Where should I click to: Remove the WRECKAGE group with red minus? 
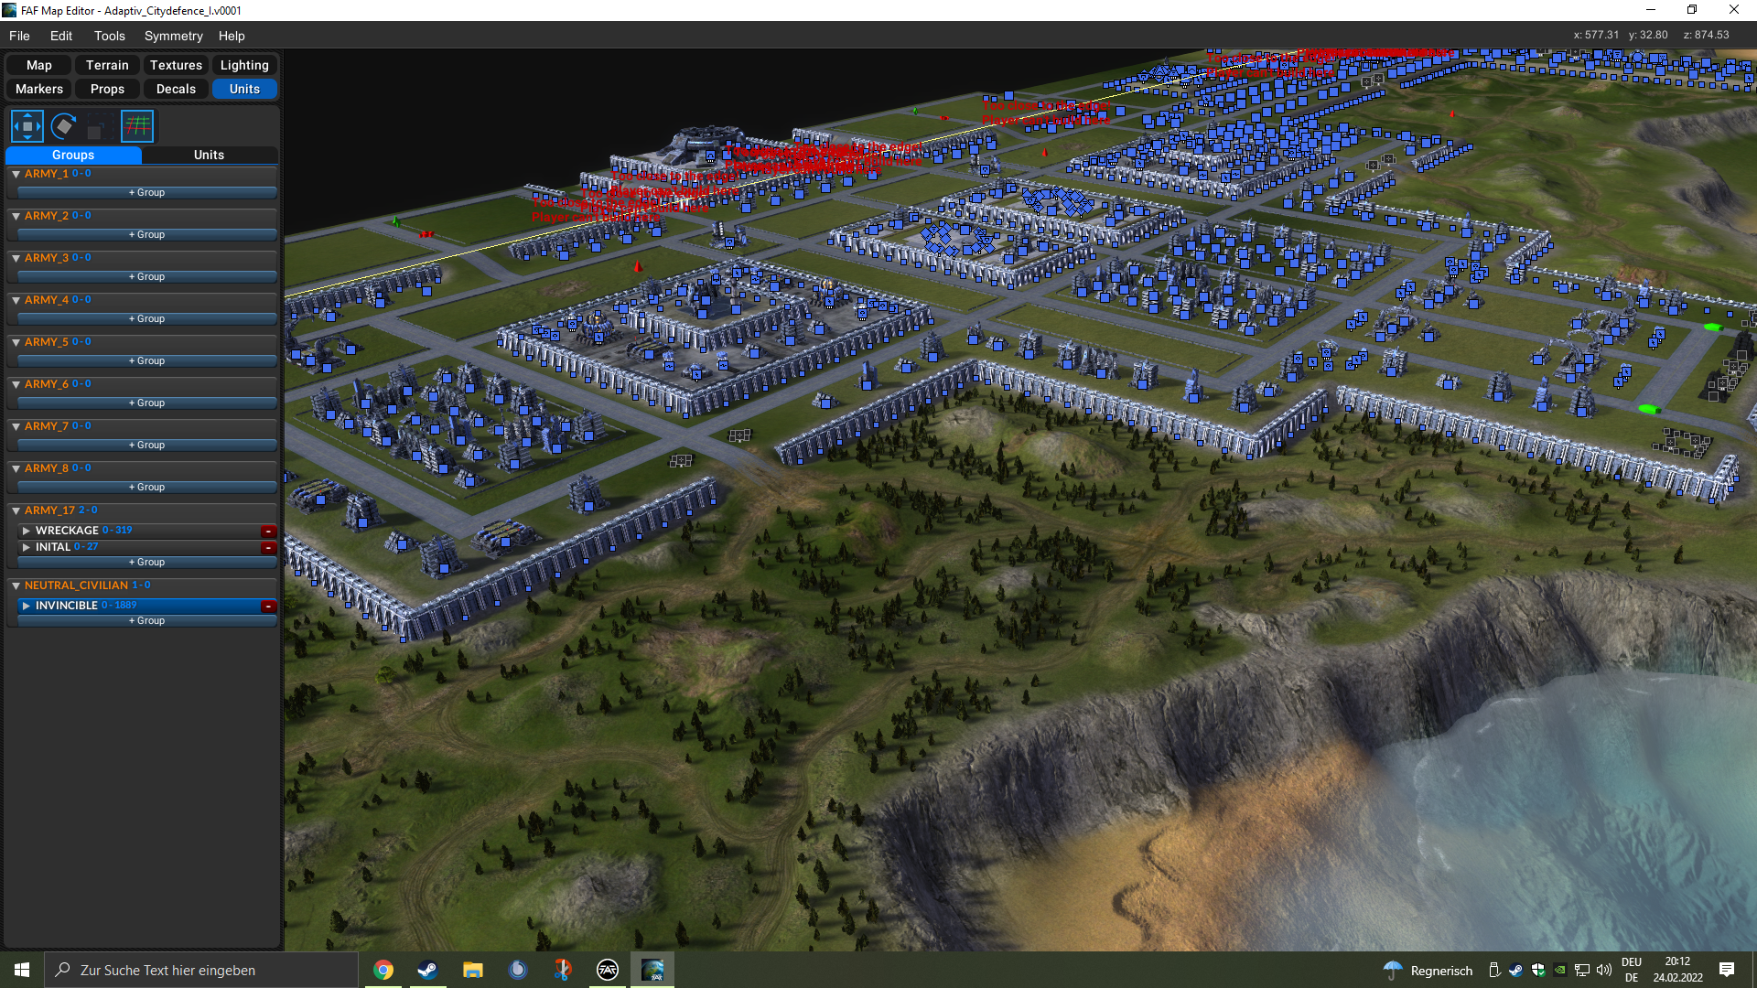click(x=268, y=531)
